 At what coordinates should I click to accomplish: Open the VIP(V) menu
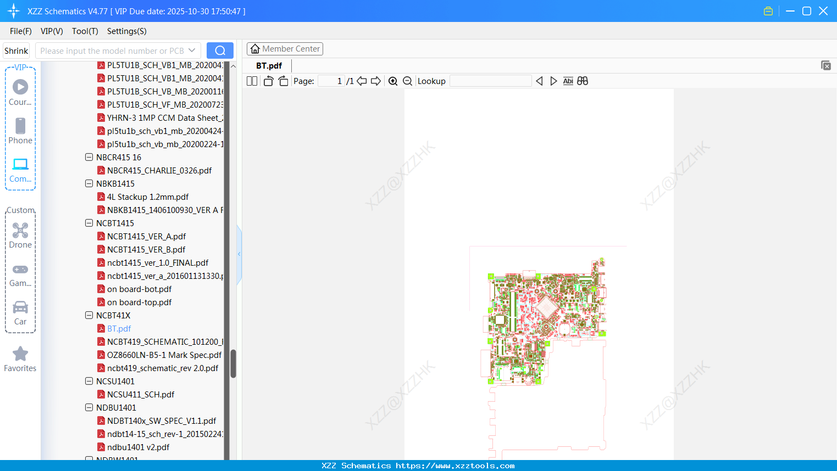52,31
